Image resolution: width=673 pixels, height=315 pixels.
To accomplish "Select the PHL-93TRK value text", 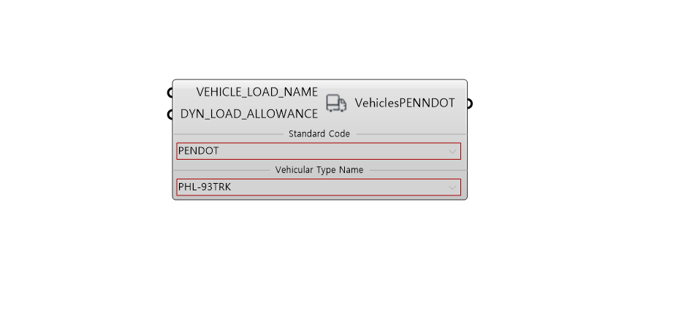I will tap(205, 187).
